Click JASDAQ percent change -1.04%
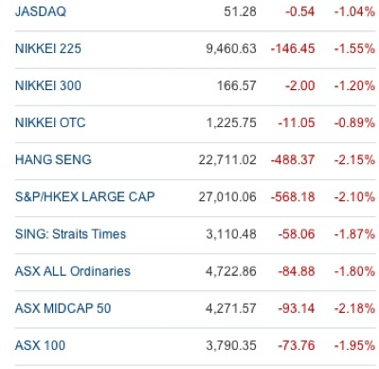The height and width of the screenshot is (369, 379). 354,11
